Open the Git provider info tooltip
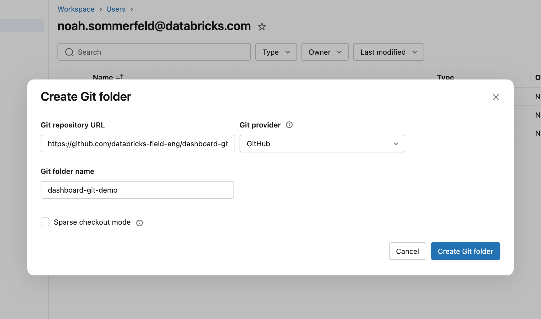 pos(289,125)
